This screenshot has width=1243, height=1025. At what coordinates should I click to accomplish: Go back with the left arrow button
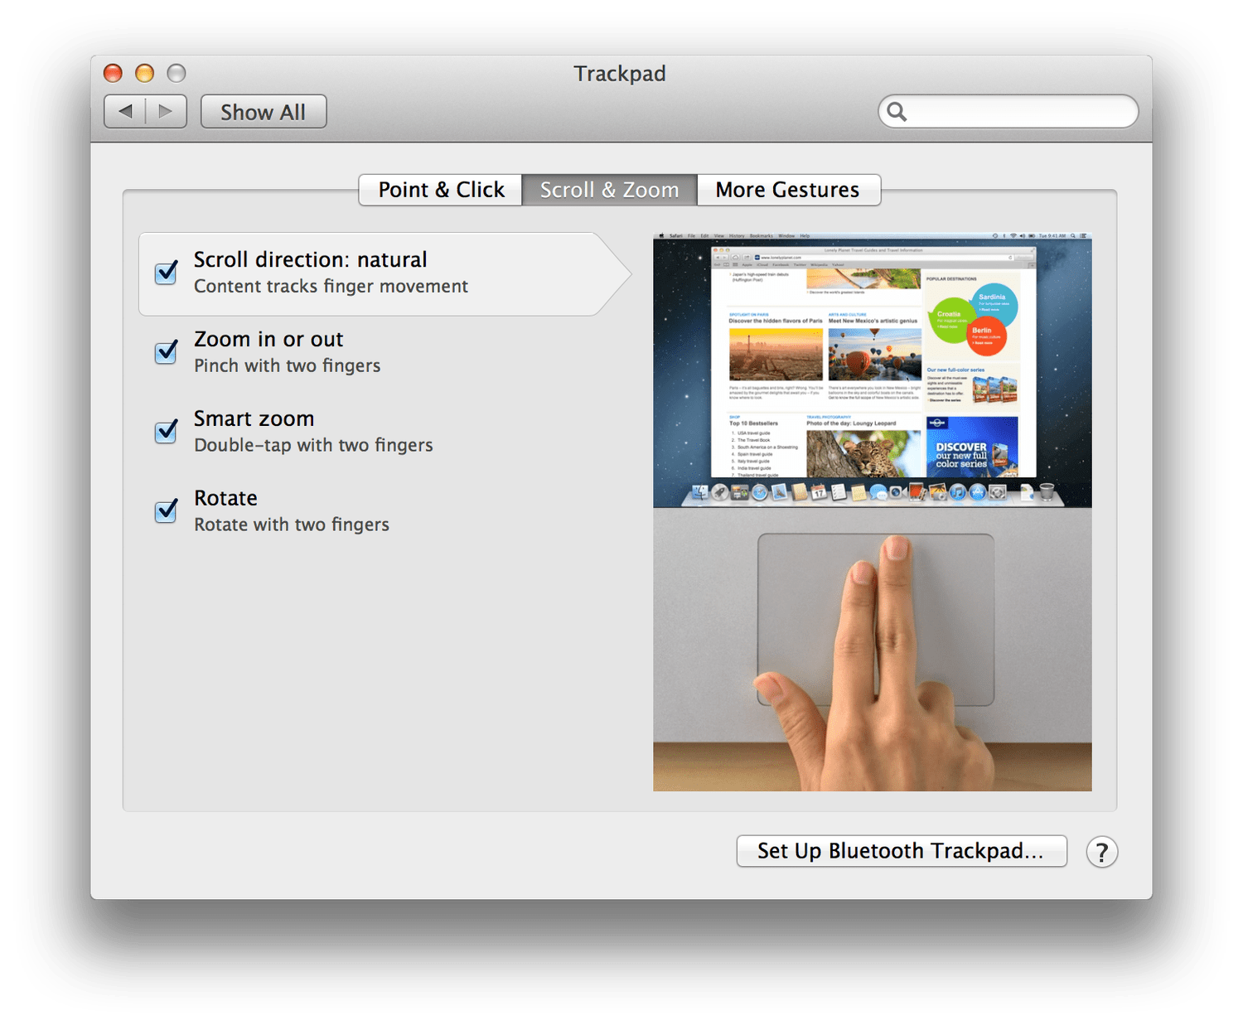click(x=125, y=112)
